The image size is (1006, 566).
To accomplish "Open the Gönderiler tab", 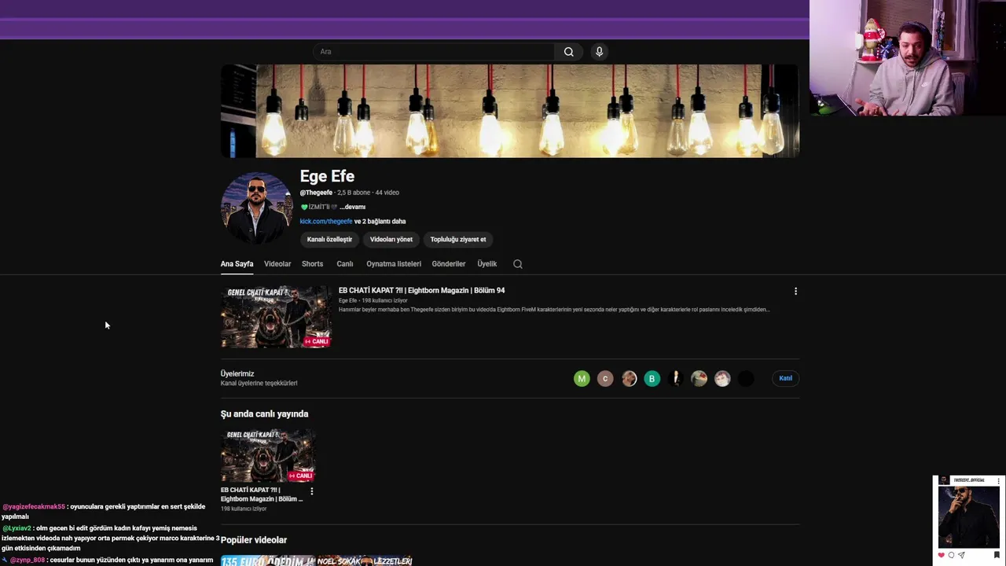I will [449, 264].
